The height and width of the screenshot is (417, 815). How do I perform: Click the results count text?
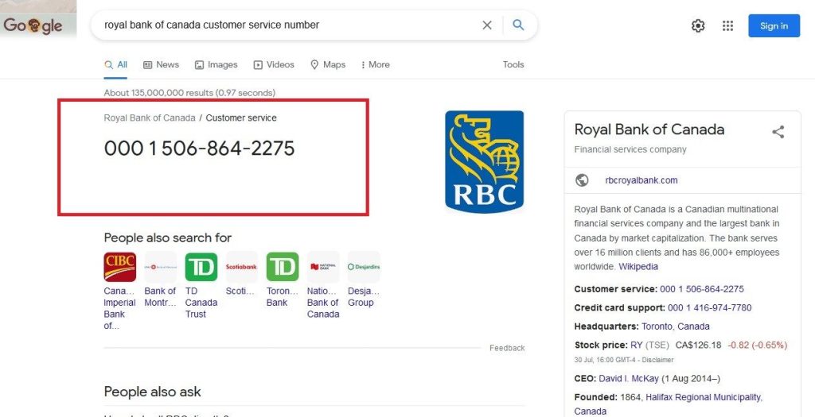pos(189,93)
